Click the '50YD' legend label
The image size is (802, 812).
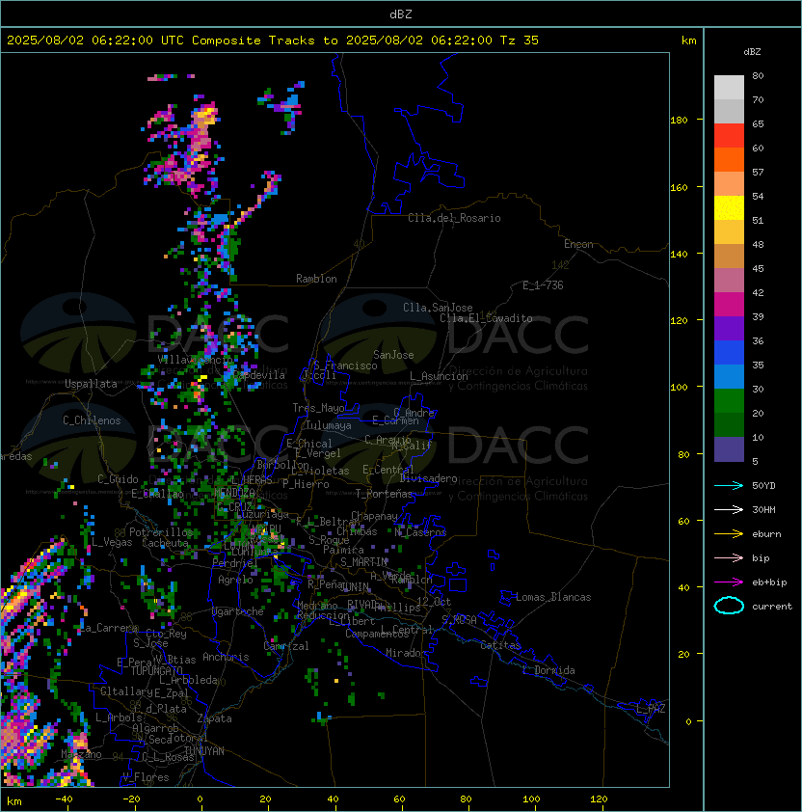[763, 486]
